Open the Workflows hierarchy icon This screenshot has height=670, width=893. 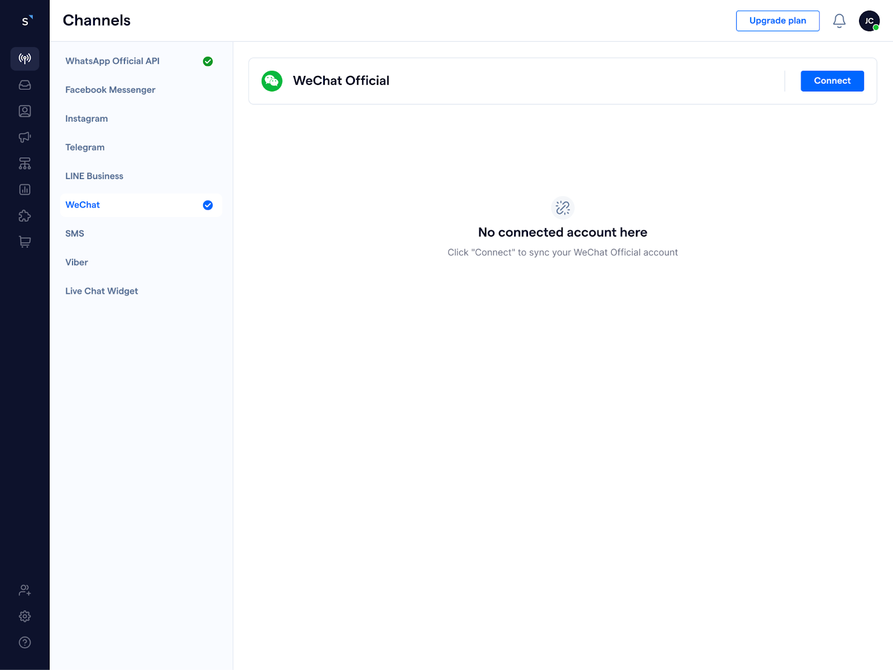(25, 163)
